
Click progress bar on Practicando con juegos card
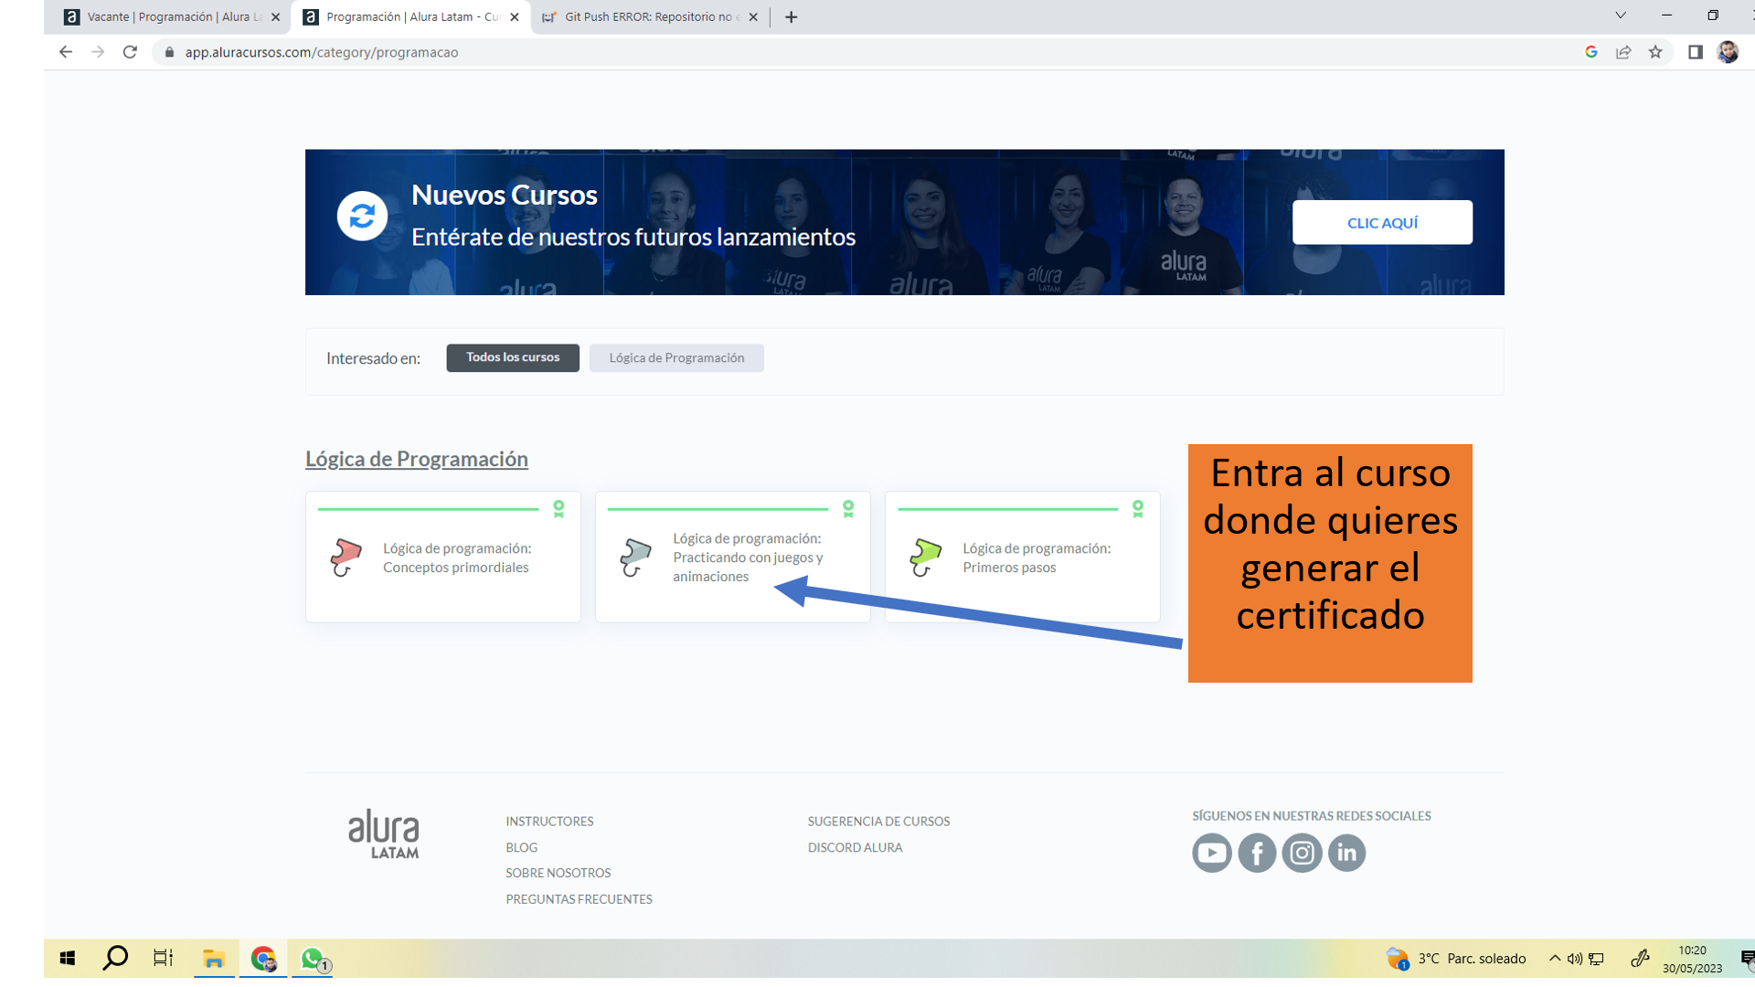click(718, 509)
